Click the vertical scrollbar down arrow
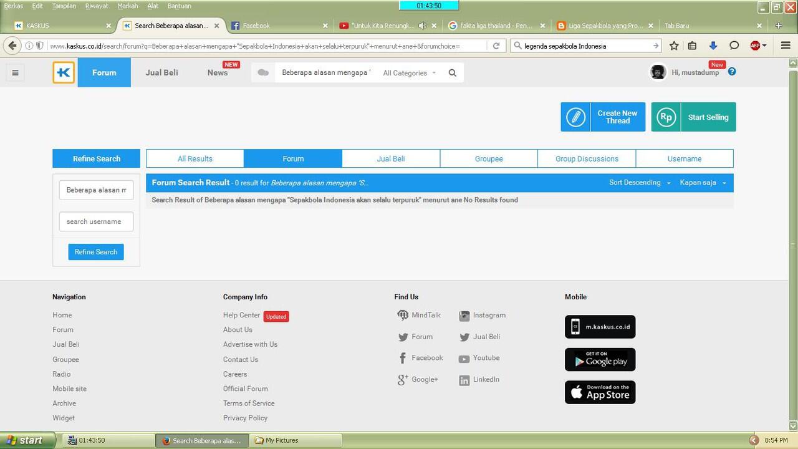Screen dimensions: 798x449 point(793,427)
